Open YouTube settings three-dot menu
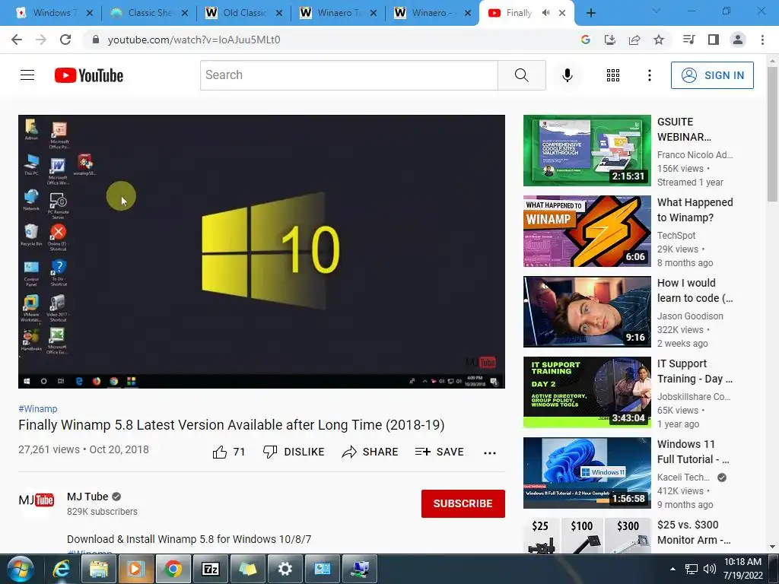779x584 pixels. 650,75
